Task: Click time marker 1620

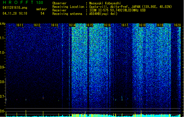Action: (x=177, y=25)
